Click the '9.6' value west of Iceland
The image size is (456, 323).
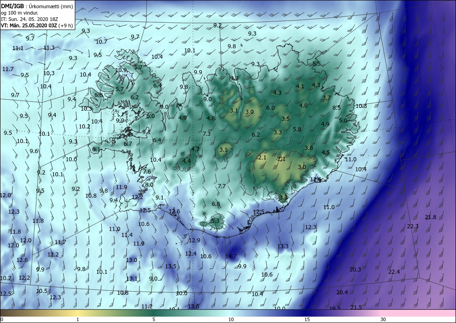point(34,151)
